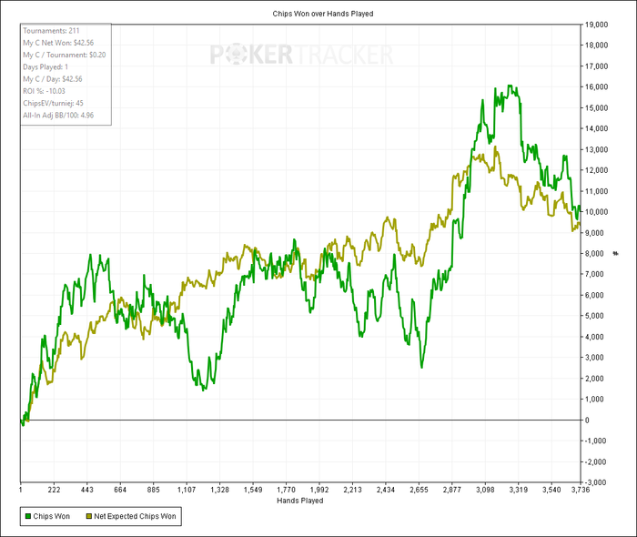637x537 pixels.
Task: Click the 'Tournaments: 211' stat line
Action: click(x=51, y=31)
